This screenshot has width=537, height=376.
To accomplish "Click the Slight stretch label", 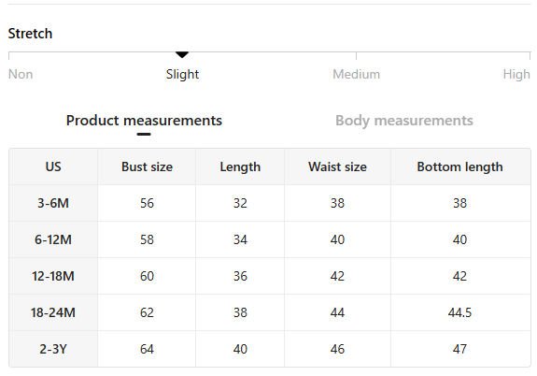I will pos(182,74).
